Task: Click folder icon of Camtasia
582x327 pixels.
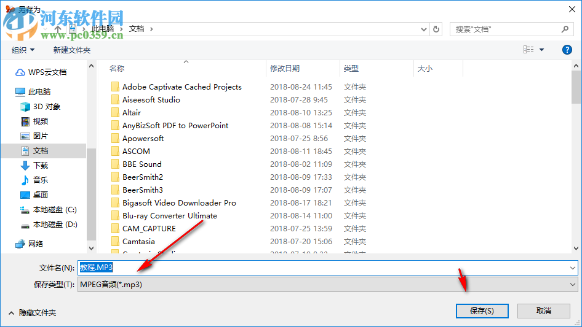Action: tap(115, 242)
